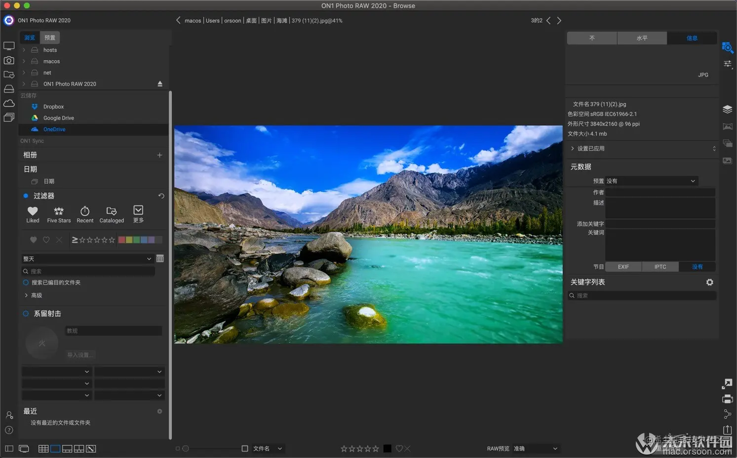Go to the next photo arrow

click(559, 21)
